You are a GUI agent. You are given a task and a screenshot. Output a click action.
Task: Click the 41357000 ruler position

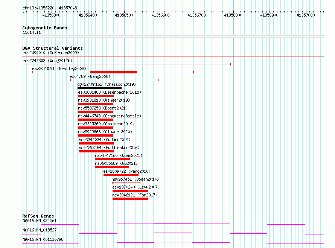(306, 15)
